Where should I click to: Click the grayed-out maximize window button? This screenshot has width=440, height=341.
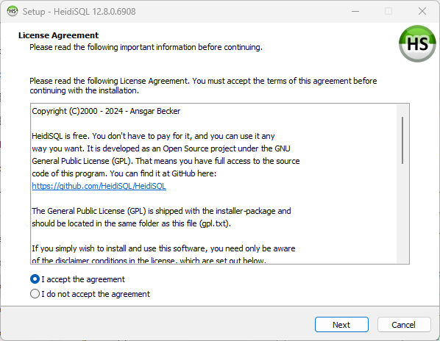pyautogui.click(x=388, y=12)
